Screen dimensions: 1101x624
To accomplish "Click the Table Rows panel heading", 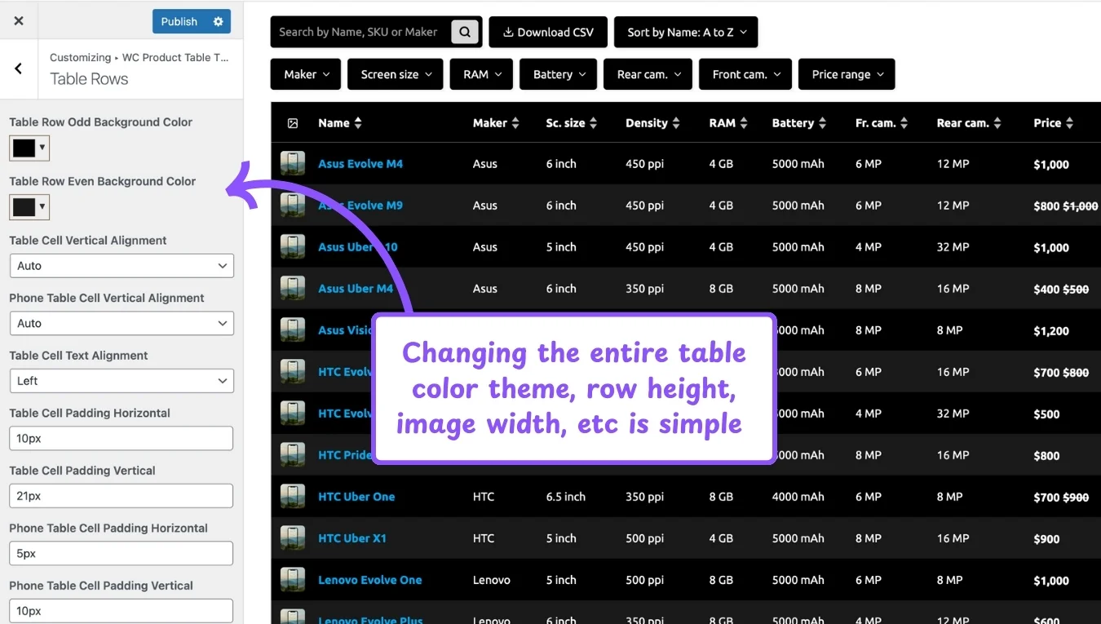I will coord(89,79).
